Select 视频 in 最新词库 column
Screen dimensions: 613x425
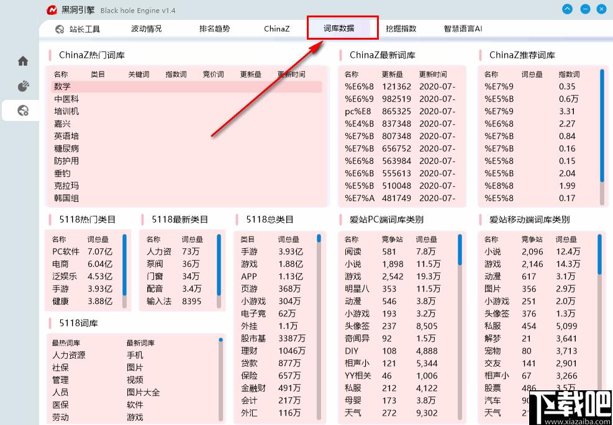(135, 380)
